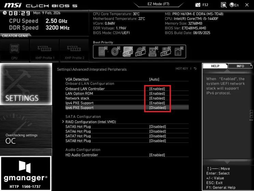The image size is (254, 191).
Task: Click CPU Core Temperature: 30°C text
Action: 116,14
